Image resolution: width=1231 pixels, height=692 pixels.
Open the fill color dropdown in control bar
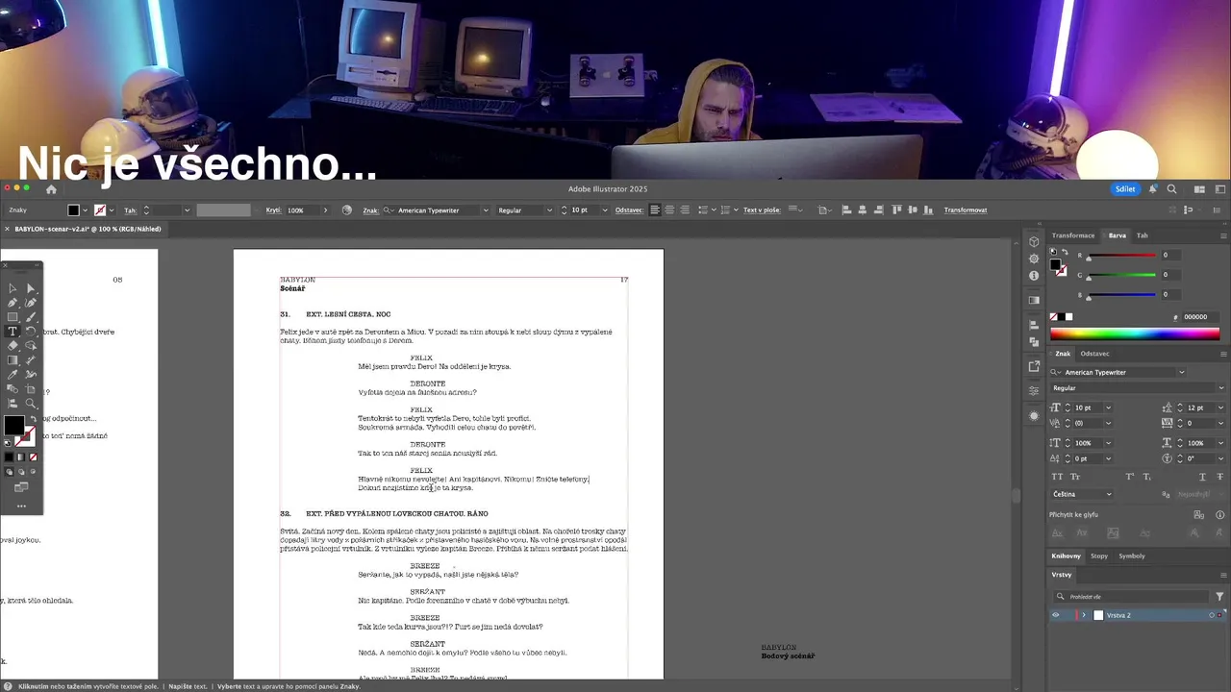[x=85, y=210]
